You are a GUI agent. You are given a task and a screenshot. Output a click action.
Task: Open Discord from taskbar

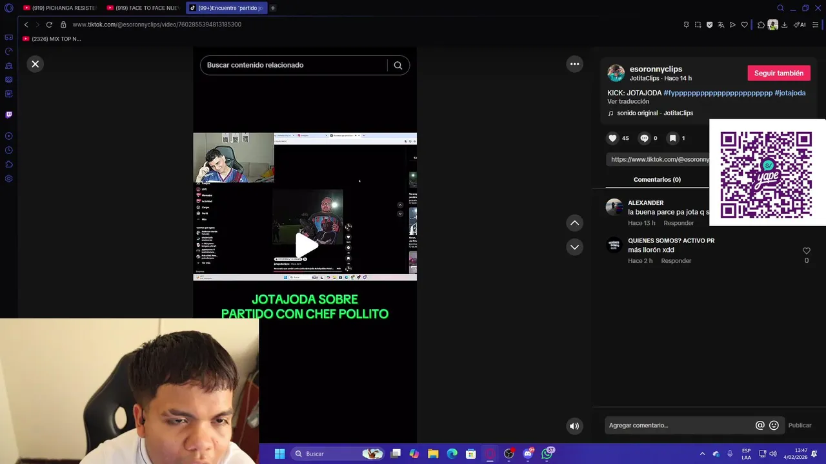[528, 454]
